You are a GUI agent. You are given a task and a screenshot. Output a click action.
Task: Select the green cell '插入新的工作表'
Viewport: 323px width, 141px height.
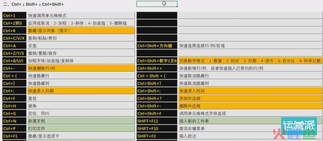click(250, 121)
